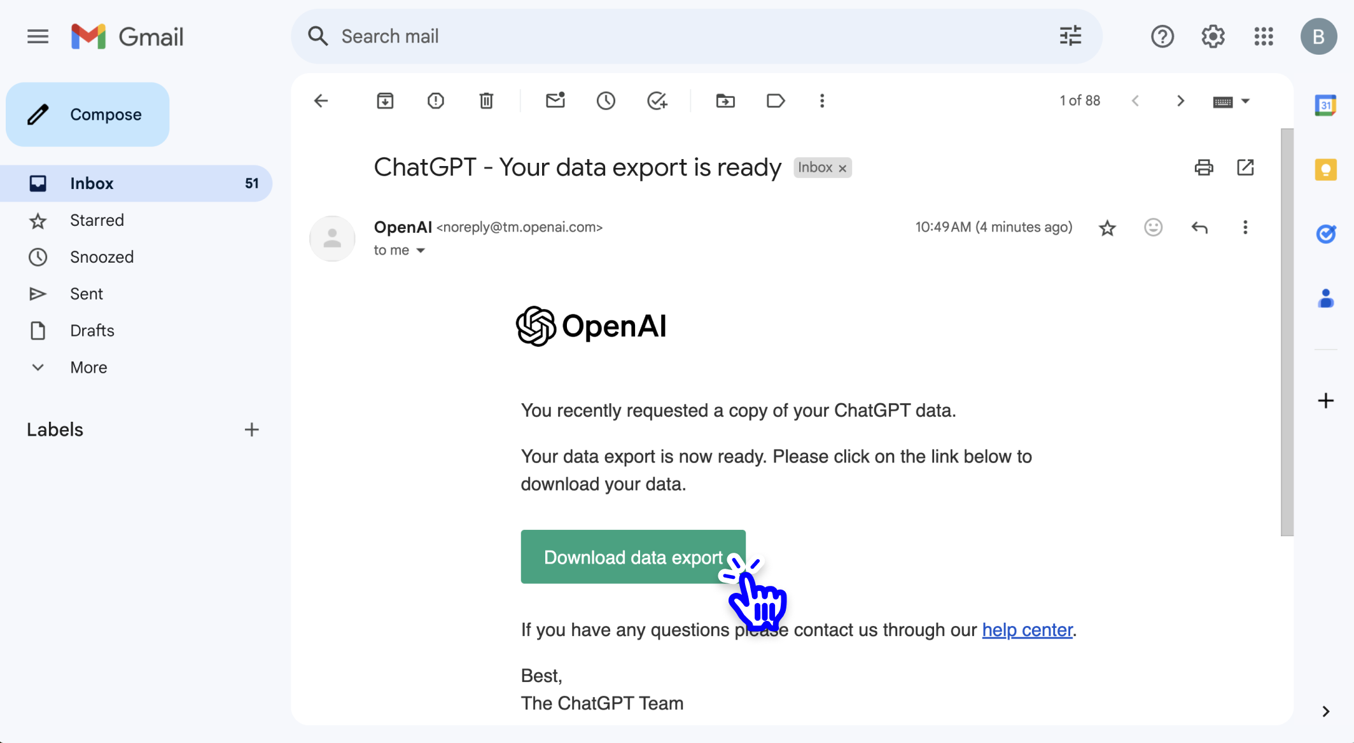This screenshot has width=1354, height=743.
Task: Add this email to Tasks
Action: point(657,101)
